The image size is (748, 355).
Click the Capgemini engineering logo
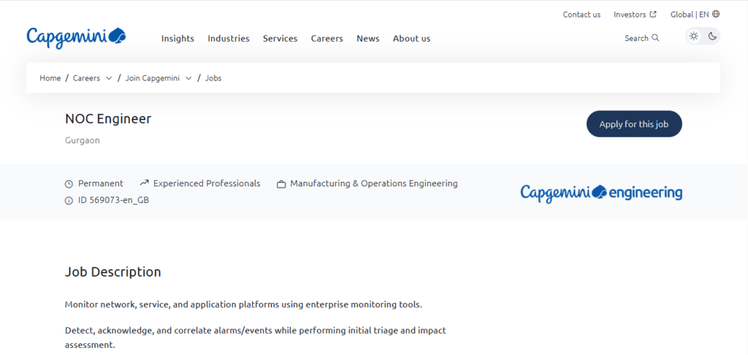click(x=601, y=193)
